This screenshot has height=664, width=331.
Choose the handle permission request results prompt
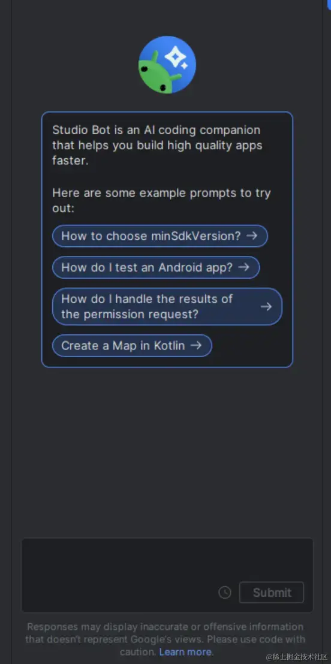(167, 306)
